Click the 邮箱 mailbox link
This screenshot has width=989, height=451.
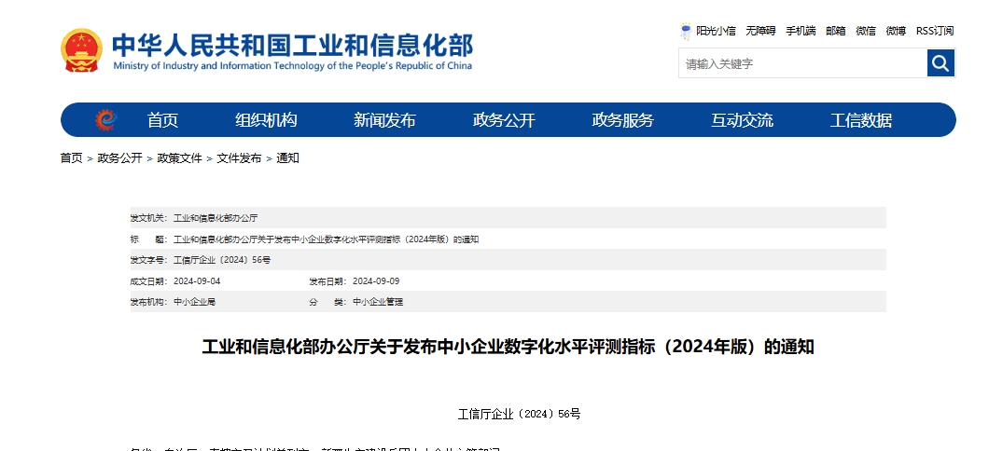(835, 31)
